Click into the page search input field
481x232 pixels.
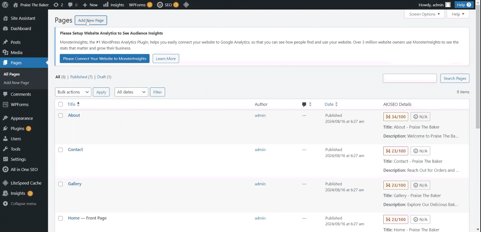click(410, 78)
